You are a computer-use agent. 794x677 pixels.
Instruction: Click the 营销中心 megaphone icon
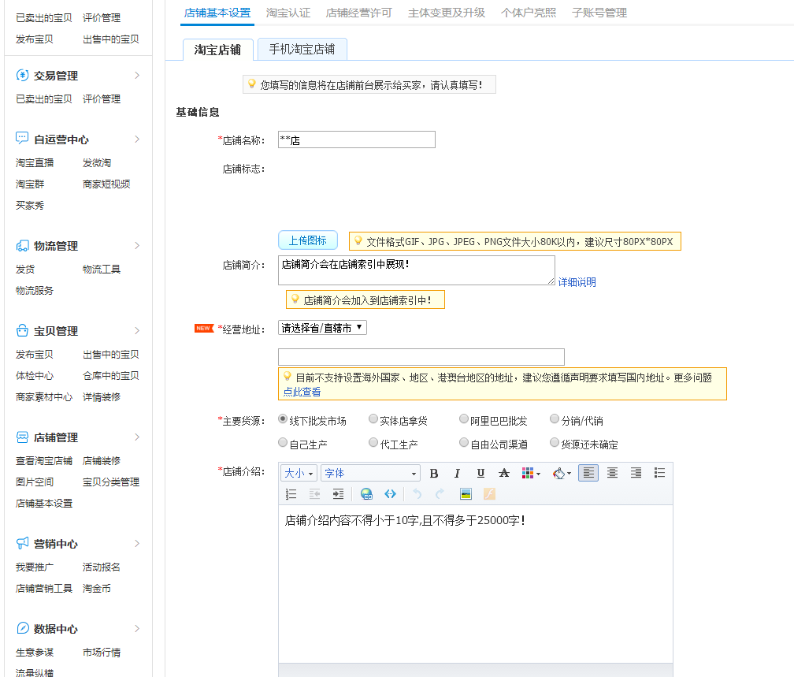22,543
